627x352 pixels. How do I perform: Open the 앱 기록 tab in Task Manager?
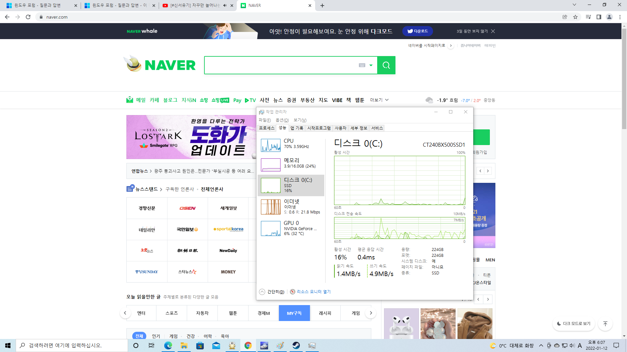tap(297, 128)
